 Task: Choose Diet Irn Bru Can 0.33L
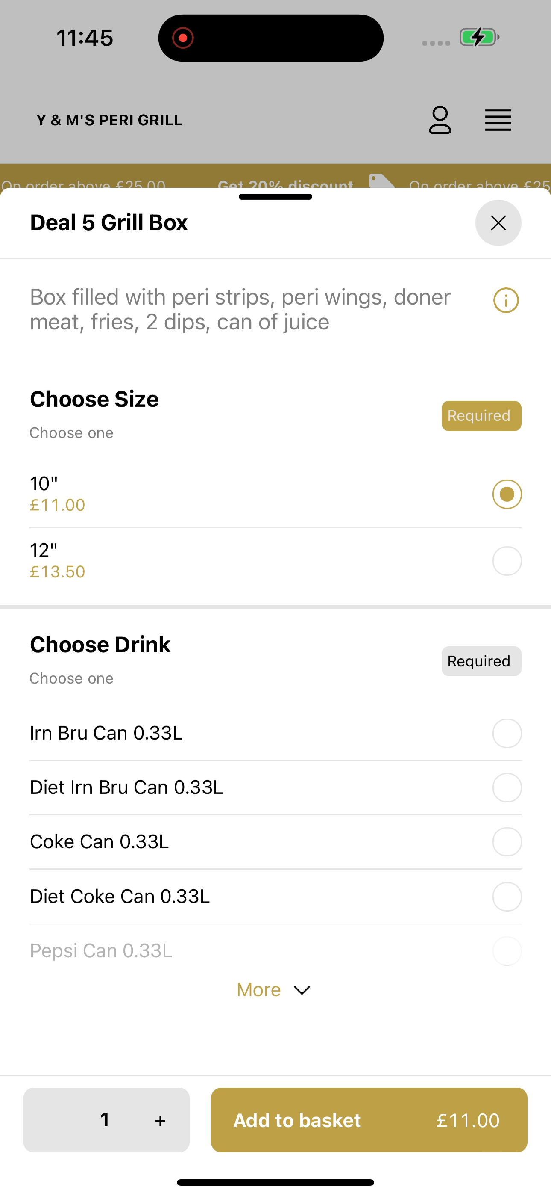[275, 788]
